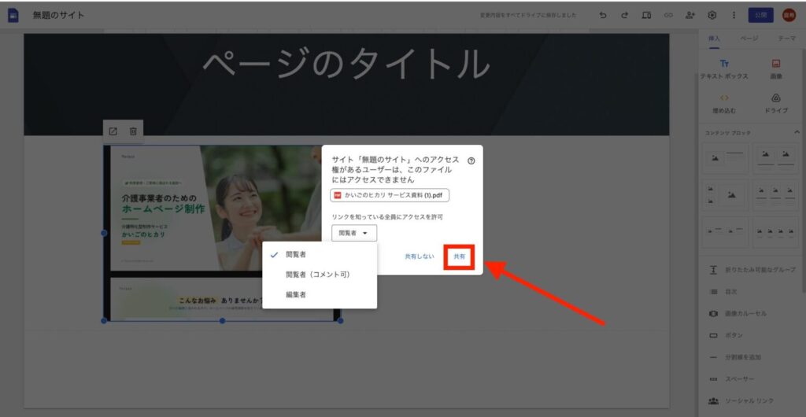Open the 閲覧者 permission dropdown
Viewport: 806px width, 417px height.
pyautogui.click(x=354, y=233)
